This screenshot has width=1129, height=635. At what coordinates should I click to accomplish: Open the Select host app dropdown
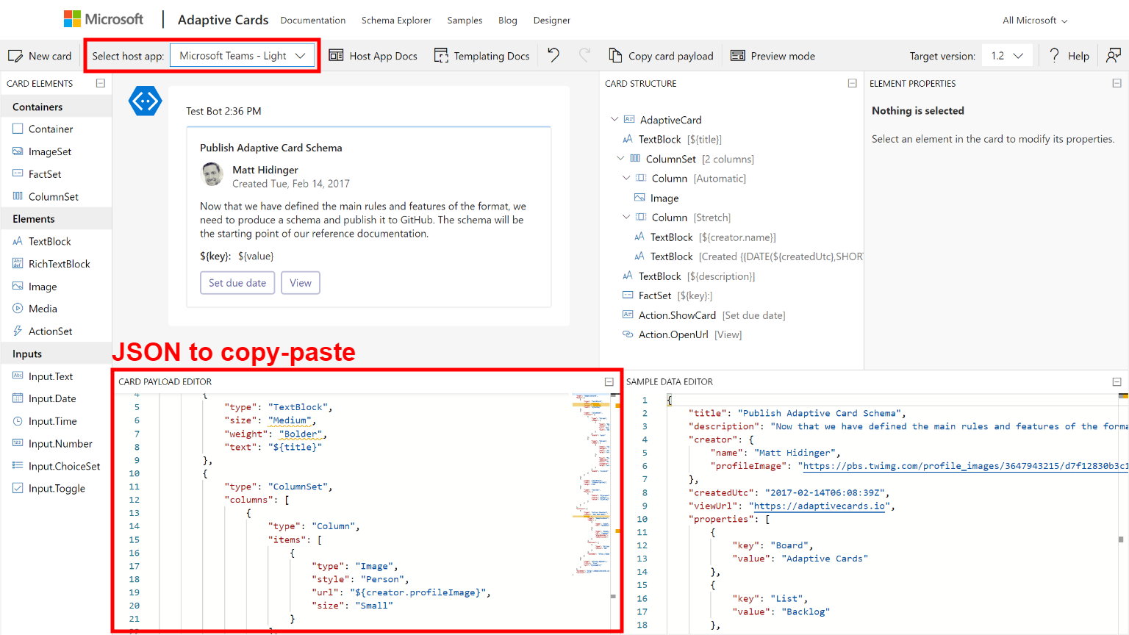point(243,56)
